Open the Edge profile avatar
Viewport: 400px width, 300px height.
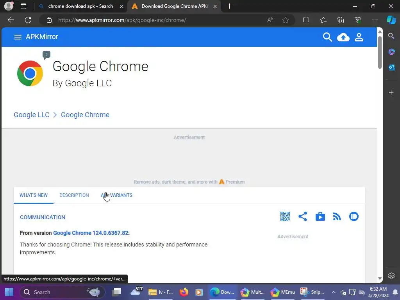(9, 6)
